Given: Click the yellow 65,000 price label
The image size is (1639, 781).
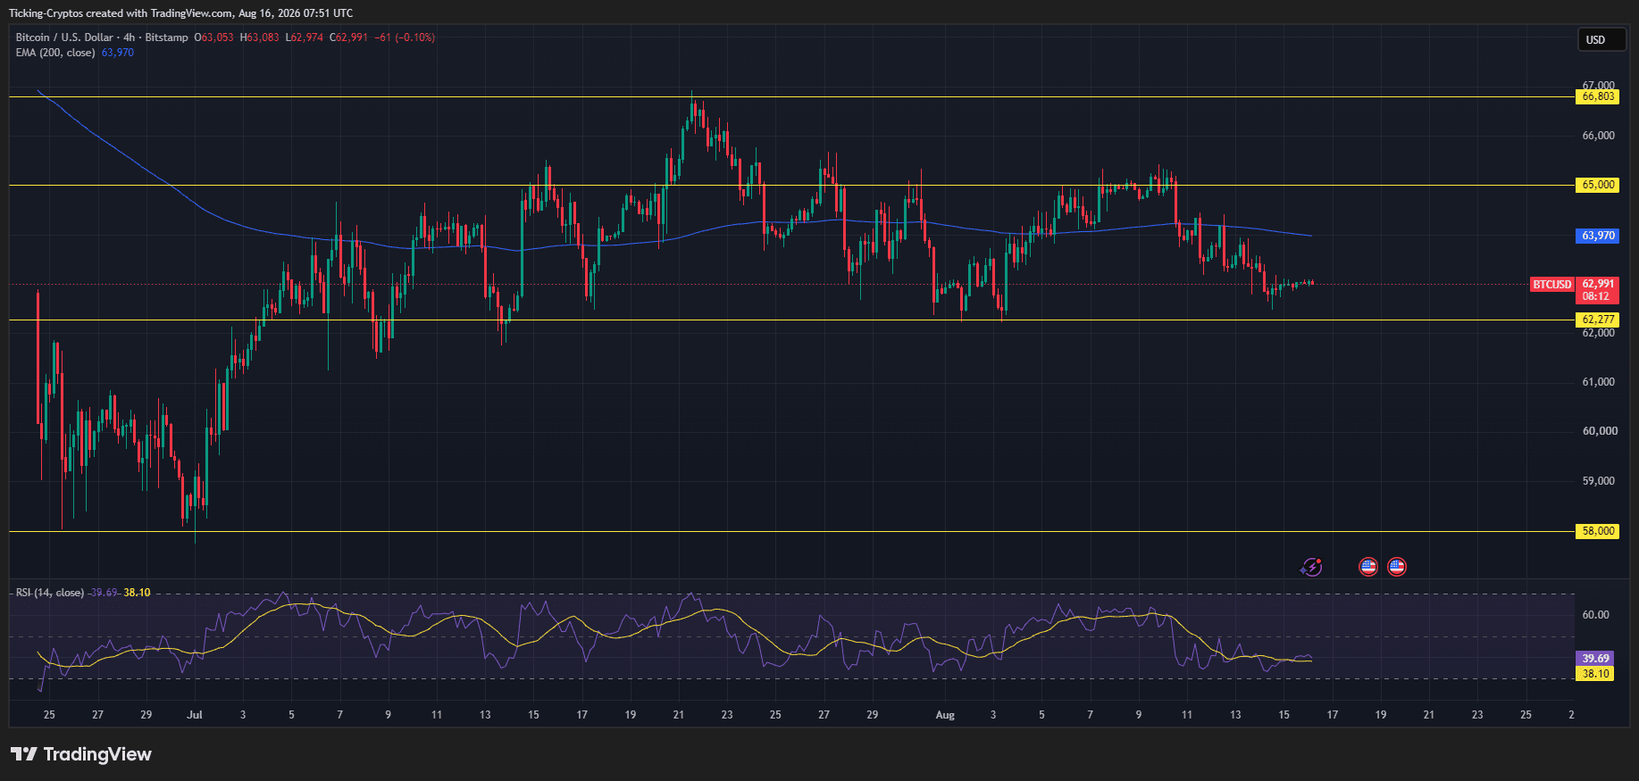Looking at the screenshot, I should point(1598,185).
